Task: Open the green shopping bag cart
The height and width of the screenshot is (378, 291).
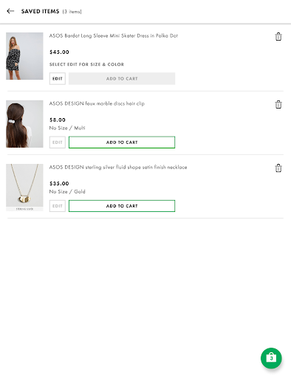Action: click(271, 358)
